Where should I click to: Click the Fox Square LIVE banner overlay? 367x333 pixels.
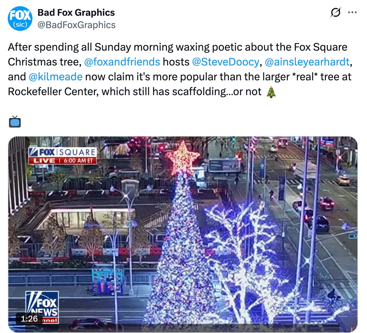click(x=63, y=156)
